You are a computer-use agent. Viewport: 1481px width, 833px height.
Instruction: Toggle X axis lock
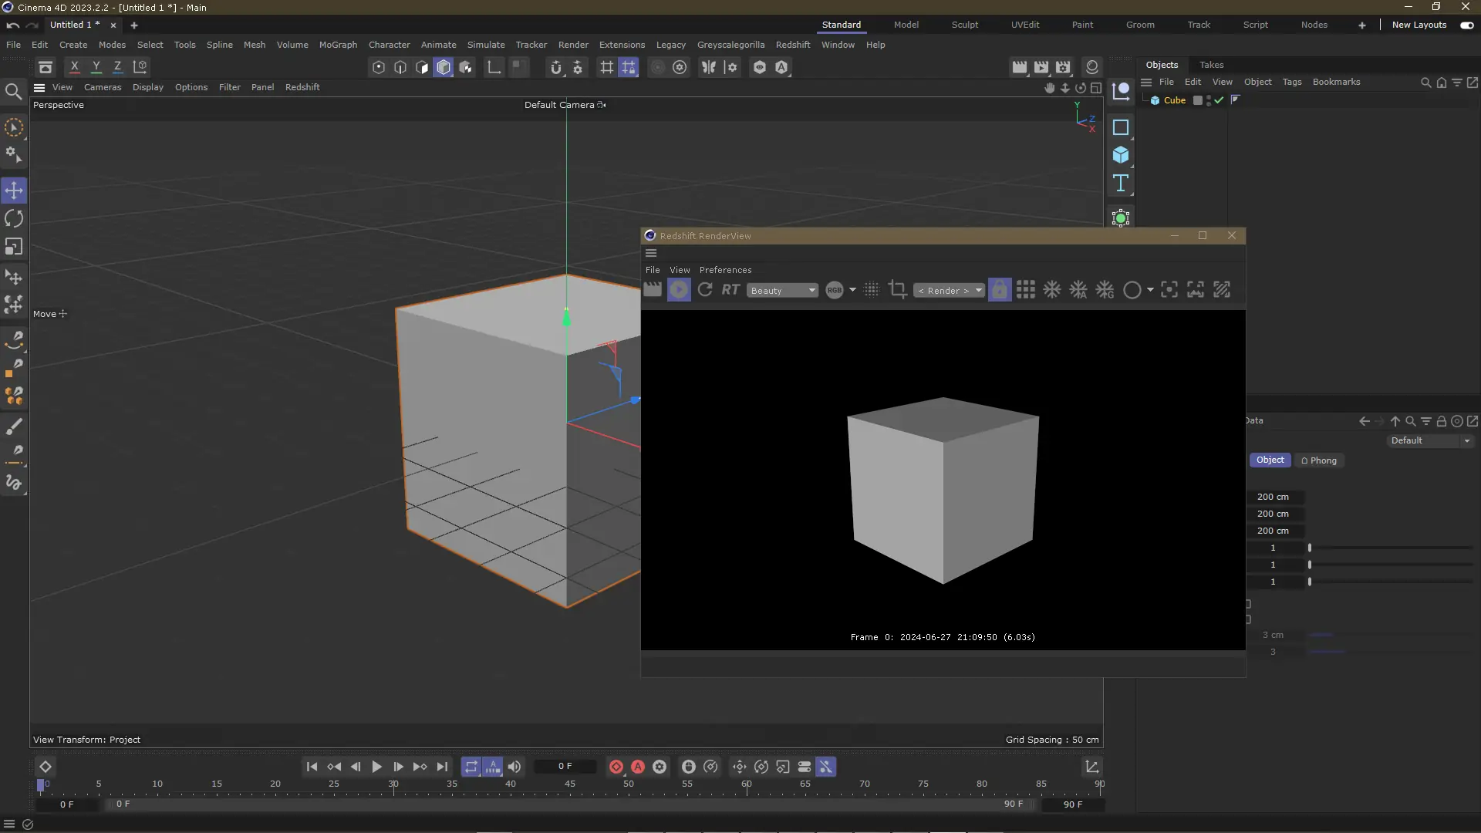click(x=75, y=67)
